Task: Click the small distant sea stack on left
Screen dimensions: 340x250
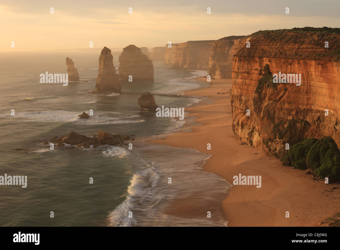Action: [x=72, y=69]
